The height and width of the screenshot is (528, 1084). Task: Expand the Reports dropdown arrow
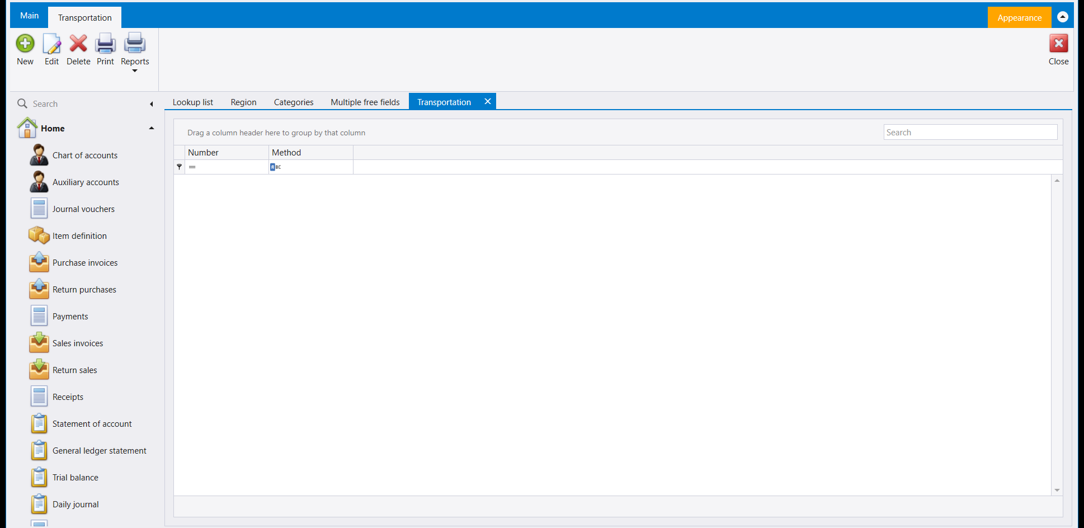pos(135,71)
